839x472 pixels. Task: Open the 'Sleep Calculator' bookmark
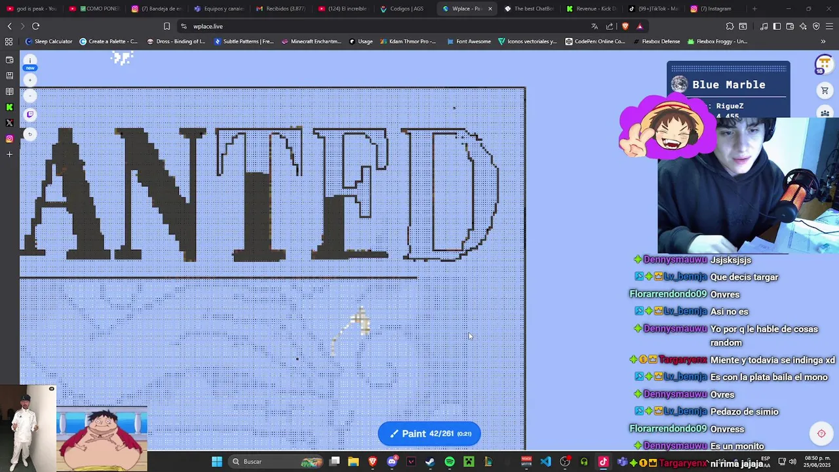(49, 41)
